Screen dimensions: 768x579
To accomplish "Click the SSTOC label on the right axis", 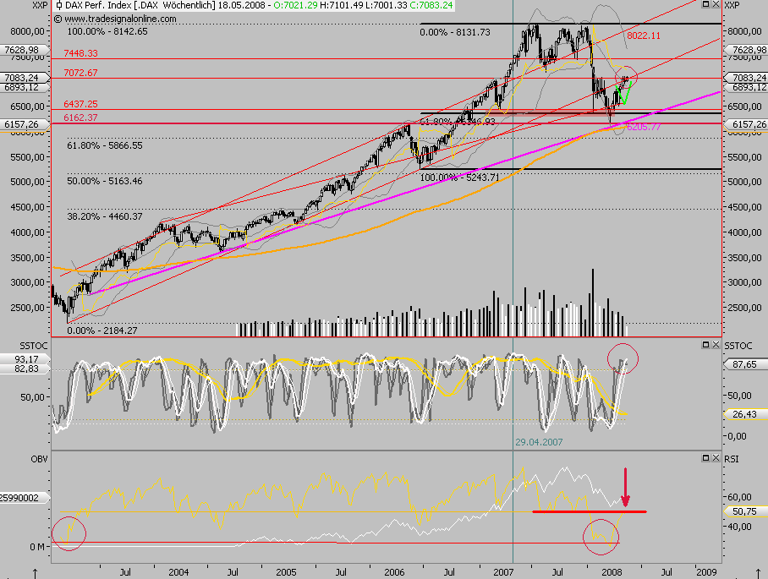I will (738, 346).
